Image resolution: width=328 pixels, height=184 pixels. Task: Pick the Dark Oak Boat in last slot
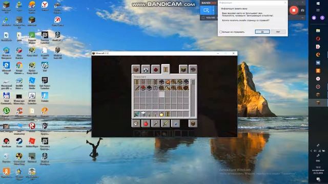point(186,88)
